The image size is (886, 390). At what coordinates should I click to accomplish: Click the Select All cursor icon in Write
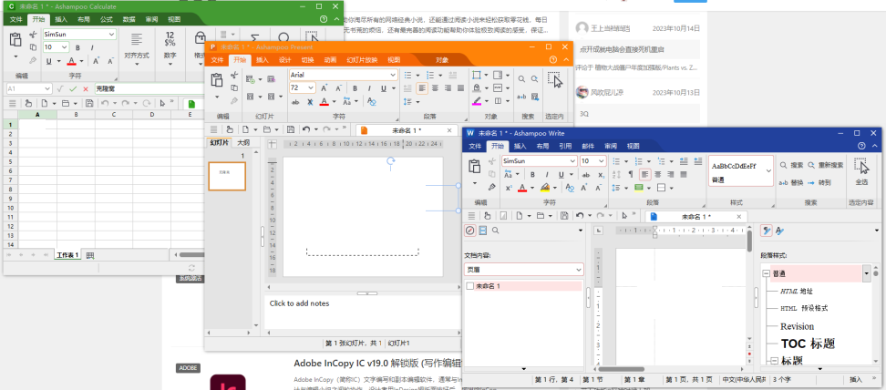(861, 167)
